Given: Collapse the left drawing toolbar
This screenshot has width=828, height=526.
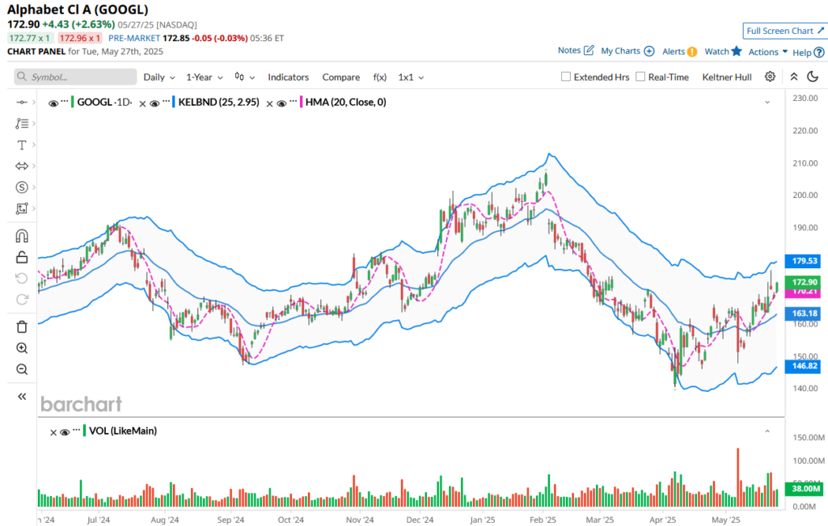Looking at the screenshot, I should tap(22, 397).
